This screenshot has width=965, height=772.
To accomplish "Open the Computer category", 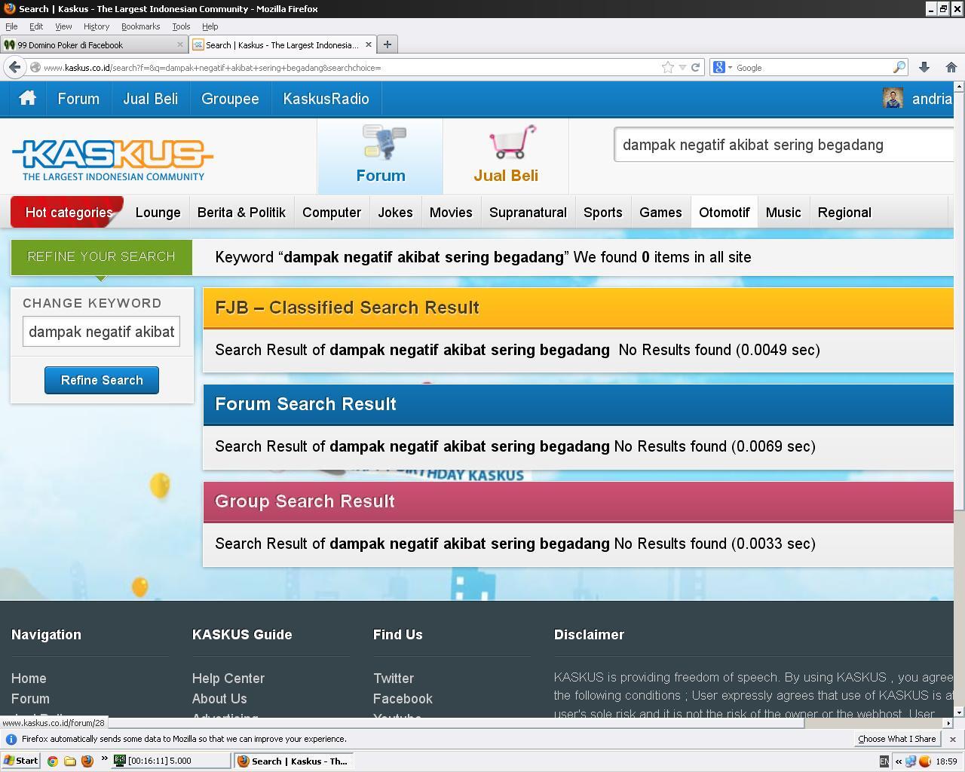I will tap(332, 213).
